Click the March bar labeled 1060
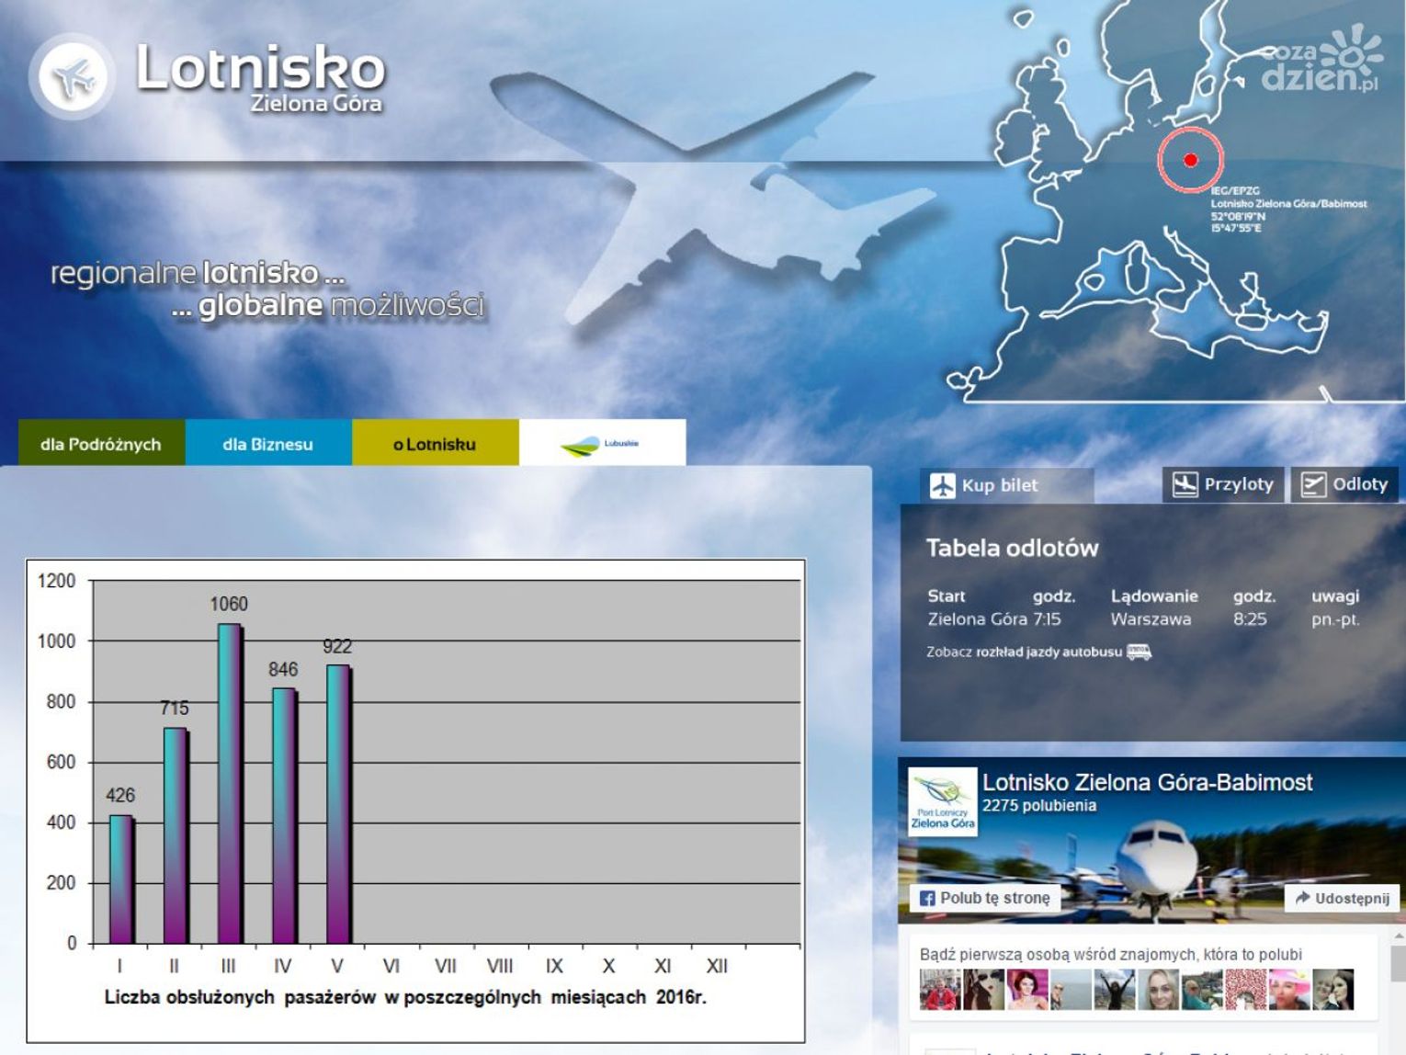Image resolution: width=1406 pixels, height=1055 pixels. (x=229, y=783)
